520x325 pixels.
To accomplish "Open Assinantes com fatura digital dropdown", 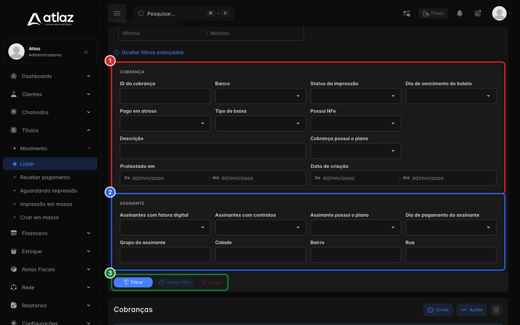I will 165,227.
